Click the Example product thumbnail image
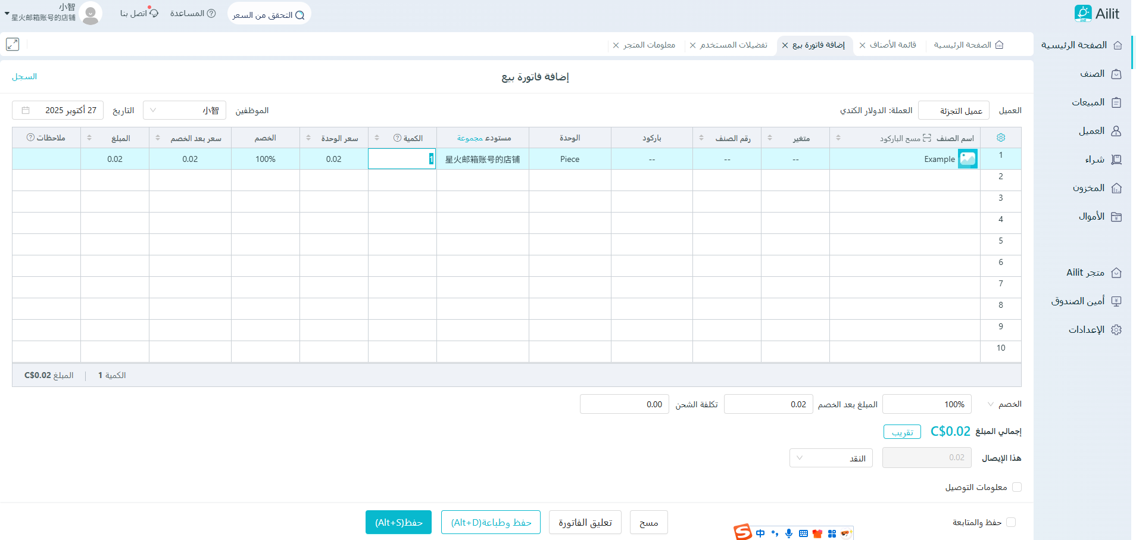 (968, 159)
